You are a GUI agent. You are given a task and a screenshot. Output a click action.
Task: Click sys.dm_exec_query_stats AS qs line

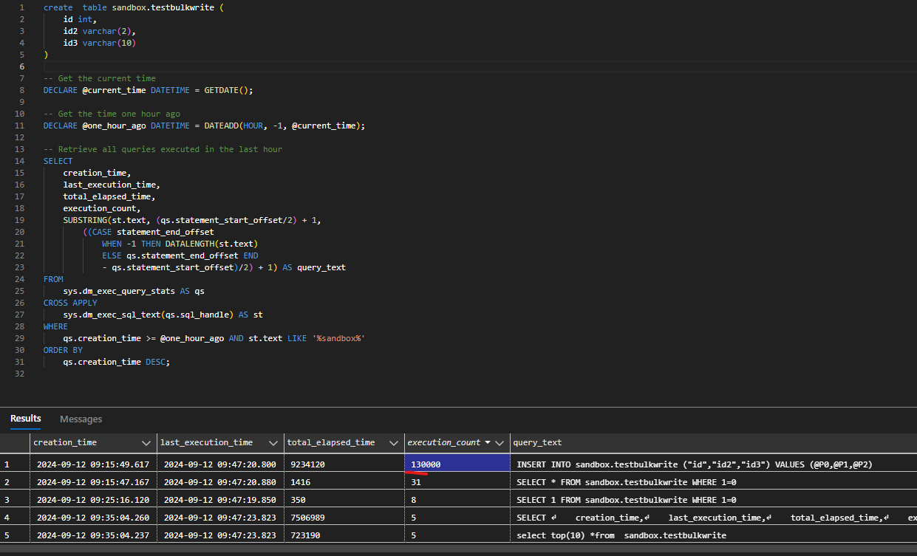click(134, 291)
